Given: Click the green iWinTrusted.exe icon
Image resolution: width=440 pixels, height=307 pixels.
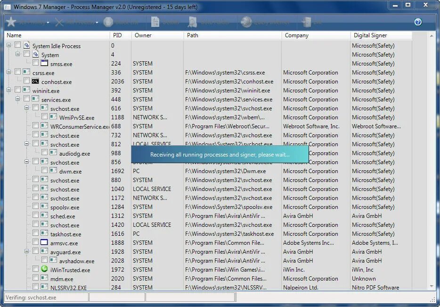Looking at the screenshot, I should pos(44,269).
